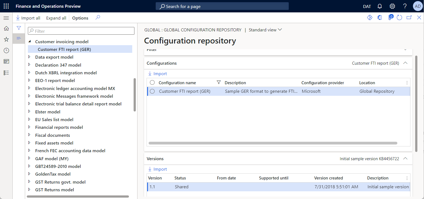The height and width of the screenshot is (199, 424).
Task: Collapse the Configurations section
Action: 405,63
